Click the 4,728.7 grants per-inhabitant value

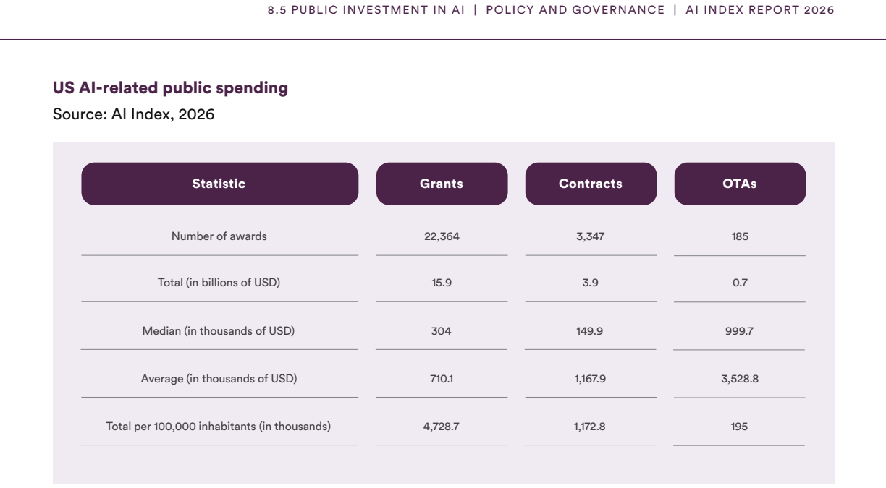[x=442, y=427]
